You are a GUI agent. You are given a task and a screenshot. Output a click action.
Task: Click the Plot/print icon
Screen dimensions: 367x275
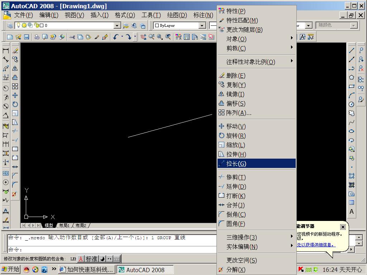tap(37, 37)
